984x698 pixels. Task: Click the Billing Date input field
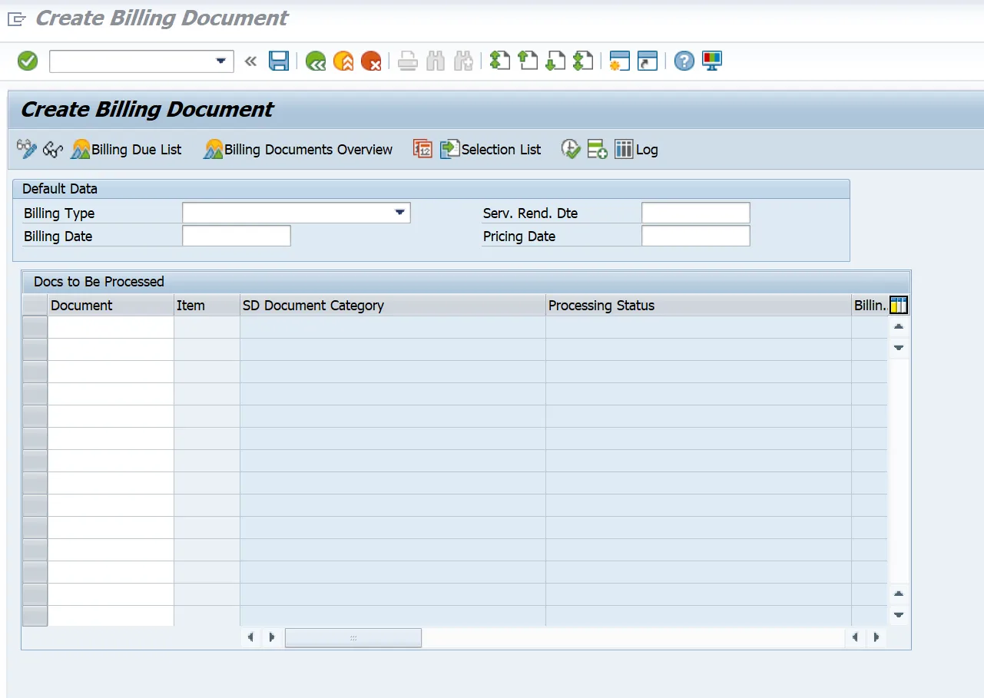tap(237, 237)
